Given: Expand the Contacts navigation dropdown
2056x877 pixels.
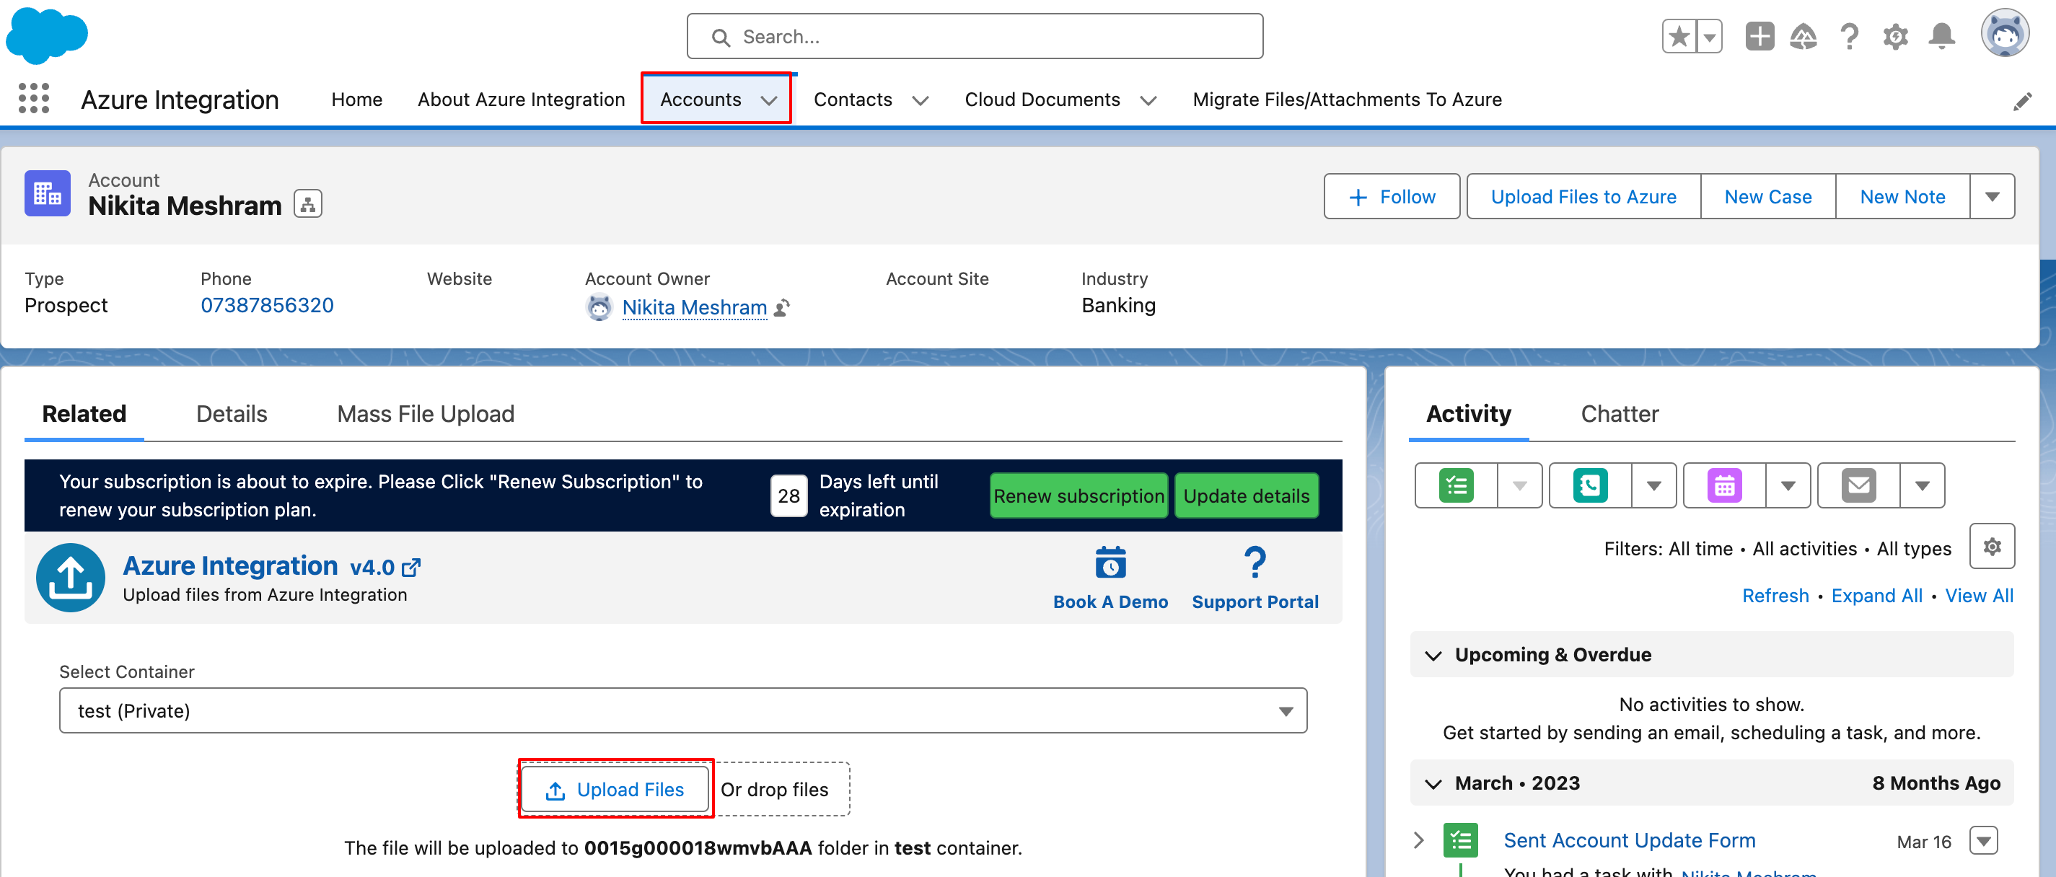Looking at the screenshot, I should pos(921,100).
